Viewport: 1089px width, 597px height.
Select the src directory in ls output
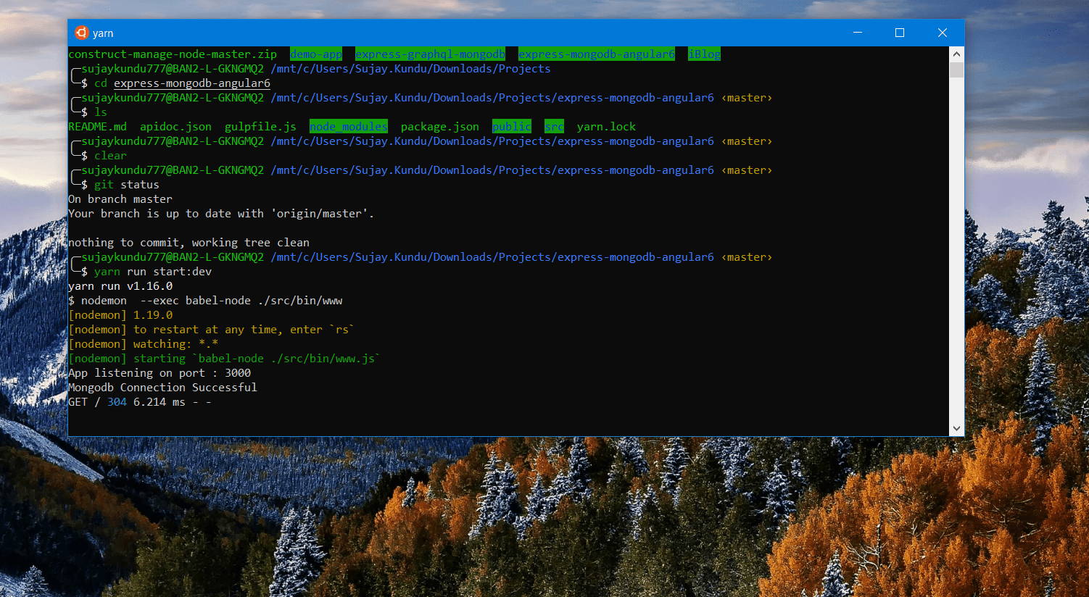pyautogui.click(x=553, y=126)
